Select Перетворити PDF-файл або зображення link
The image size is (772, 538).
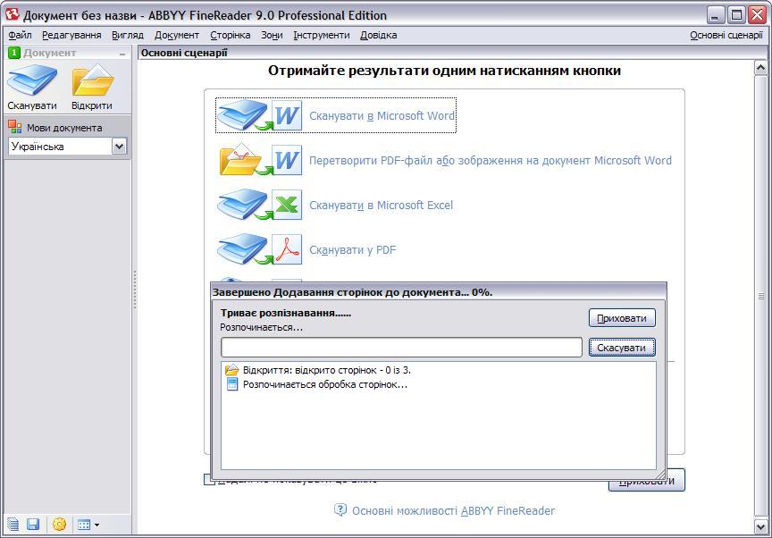(491, 161)
